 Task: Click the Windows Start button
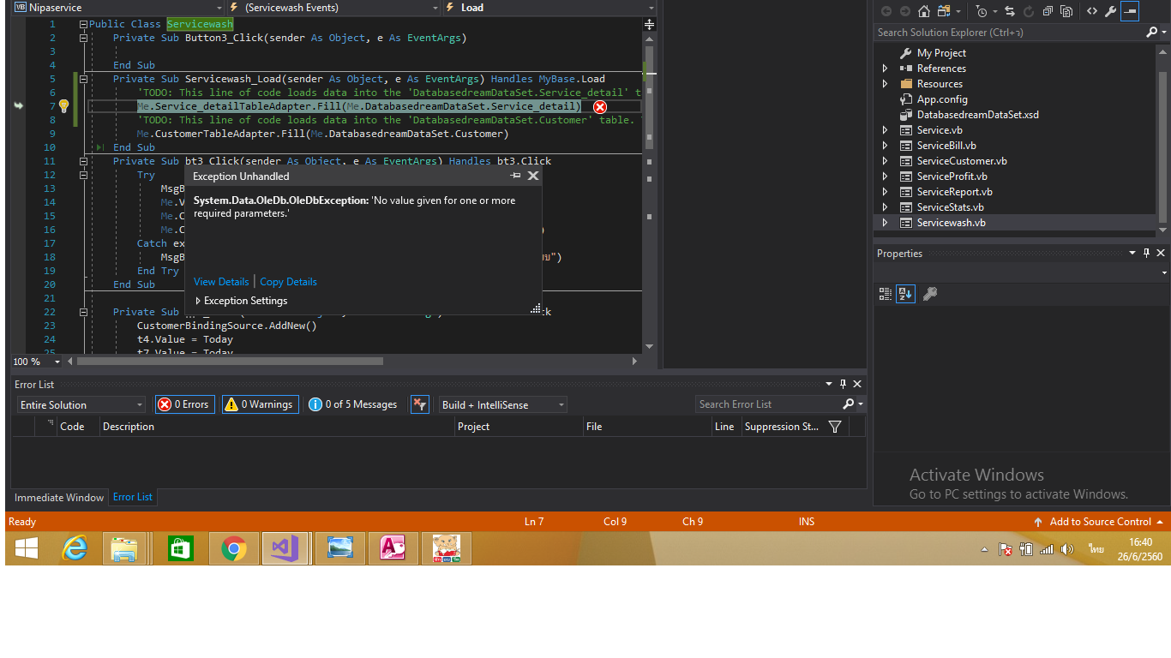tap(27, 548)
